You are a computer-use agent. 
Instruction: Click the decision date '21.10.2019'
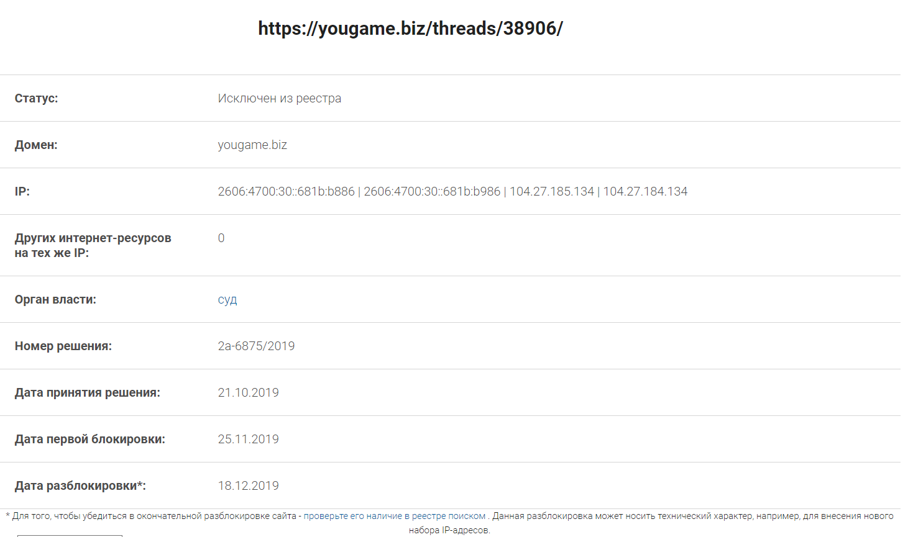249,392
